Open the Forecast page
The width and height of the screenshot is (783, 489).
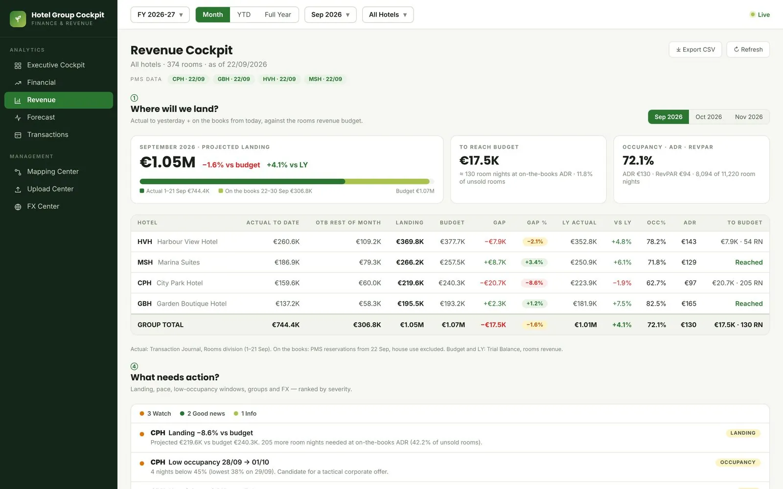pyautogui.click(x=59, y=117)
